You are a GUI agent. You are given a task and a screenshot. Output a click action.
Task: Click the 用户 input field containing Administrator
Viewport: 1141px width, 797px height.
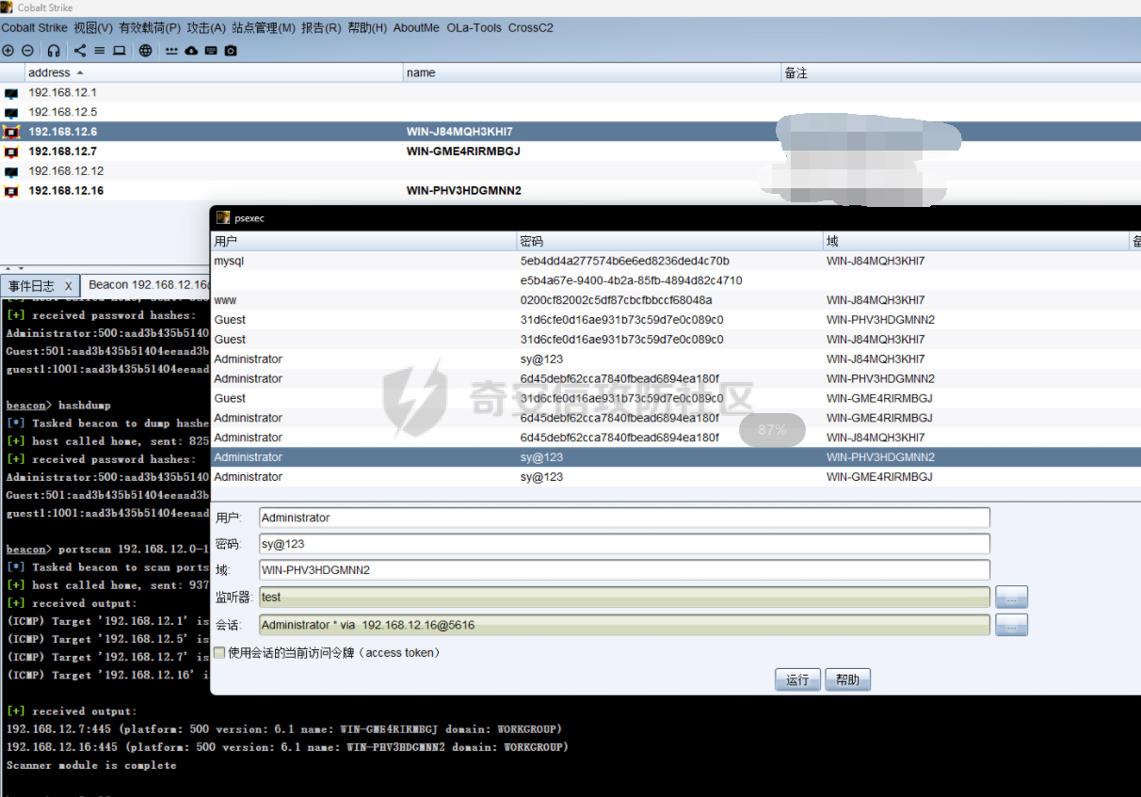624,518
